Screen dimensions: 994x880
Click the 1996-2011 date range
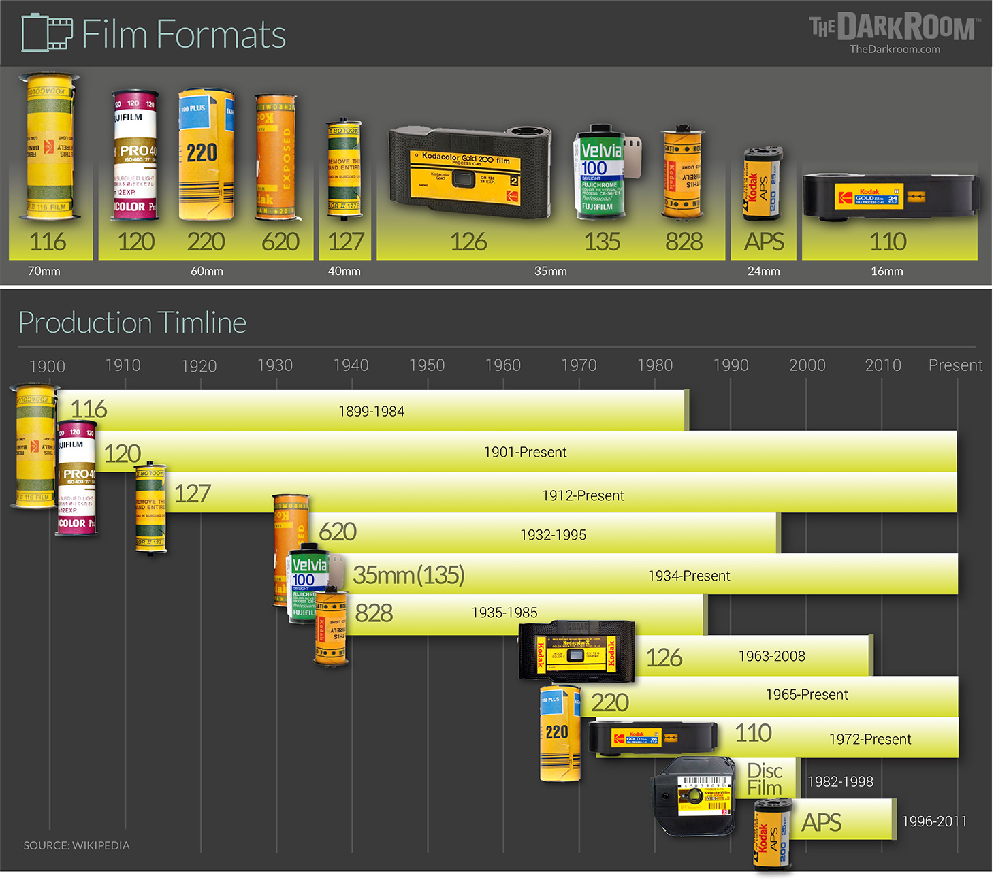coord(934,821)
